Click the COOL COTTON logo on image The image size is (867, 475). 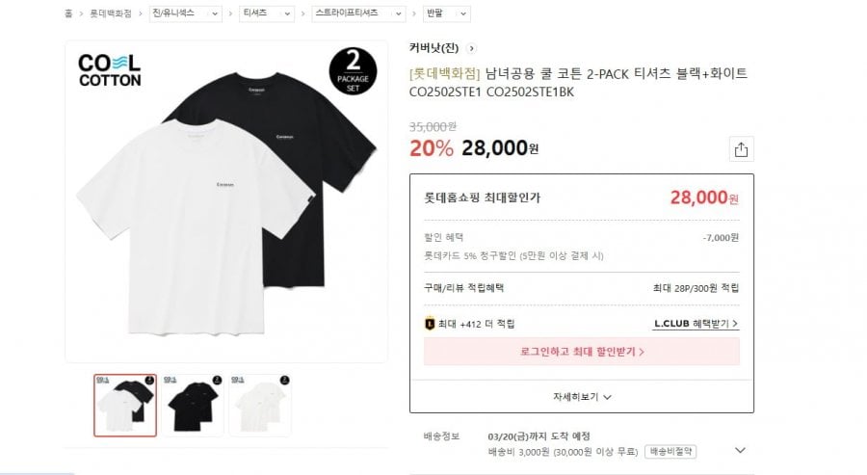coord(110,70)
